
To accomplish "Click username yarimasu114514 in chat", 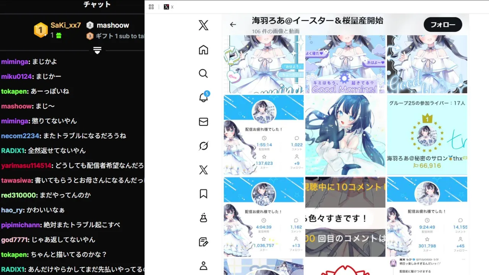I will [x=26, y=165].
